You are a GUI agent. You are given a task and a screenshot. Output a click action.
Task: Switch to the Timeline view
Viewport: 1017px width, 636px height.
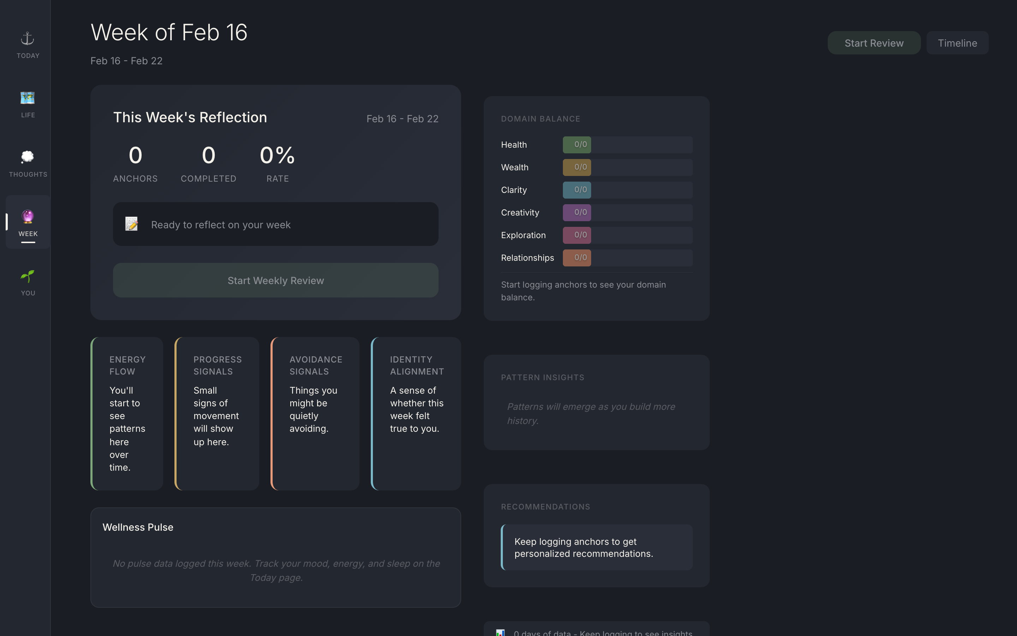957,42
